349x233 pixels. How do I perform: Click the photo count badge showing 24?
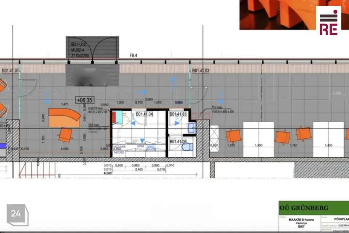point(16,214)
